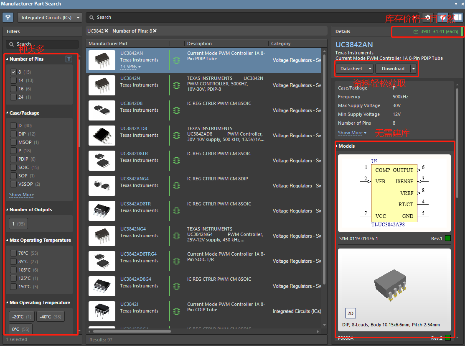The width and height of the screenshot is (465, 346).
Task: Open the UC3842J part link
Action: [x=129, y=305]
